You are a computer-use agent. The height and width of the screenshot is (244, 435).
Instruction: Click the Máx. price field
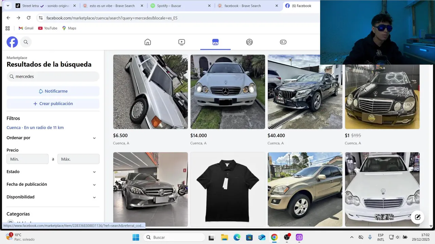point(79,159)
